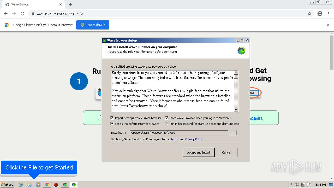This screenshot has height=188, width=334.
Task: Open Internet Explorer from the taskbar
Action: (x=21, y=185)
